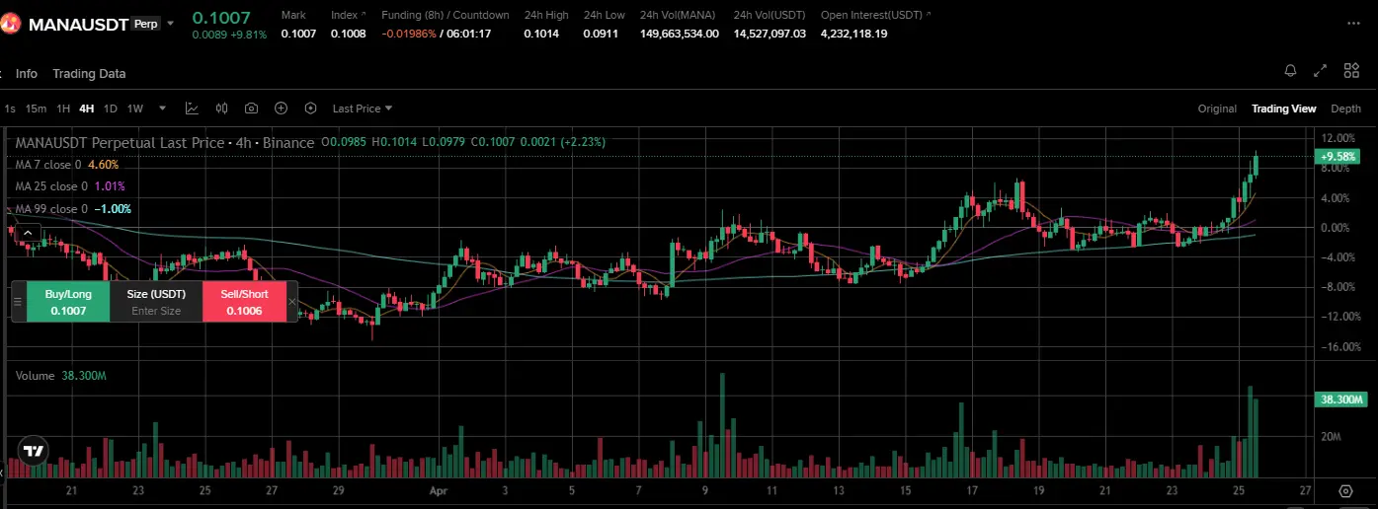Click the circled plus icon in toolbar
The image size is (1378, 509).
point(281,109)
